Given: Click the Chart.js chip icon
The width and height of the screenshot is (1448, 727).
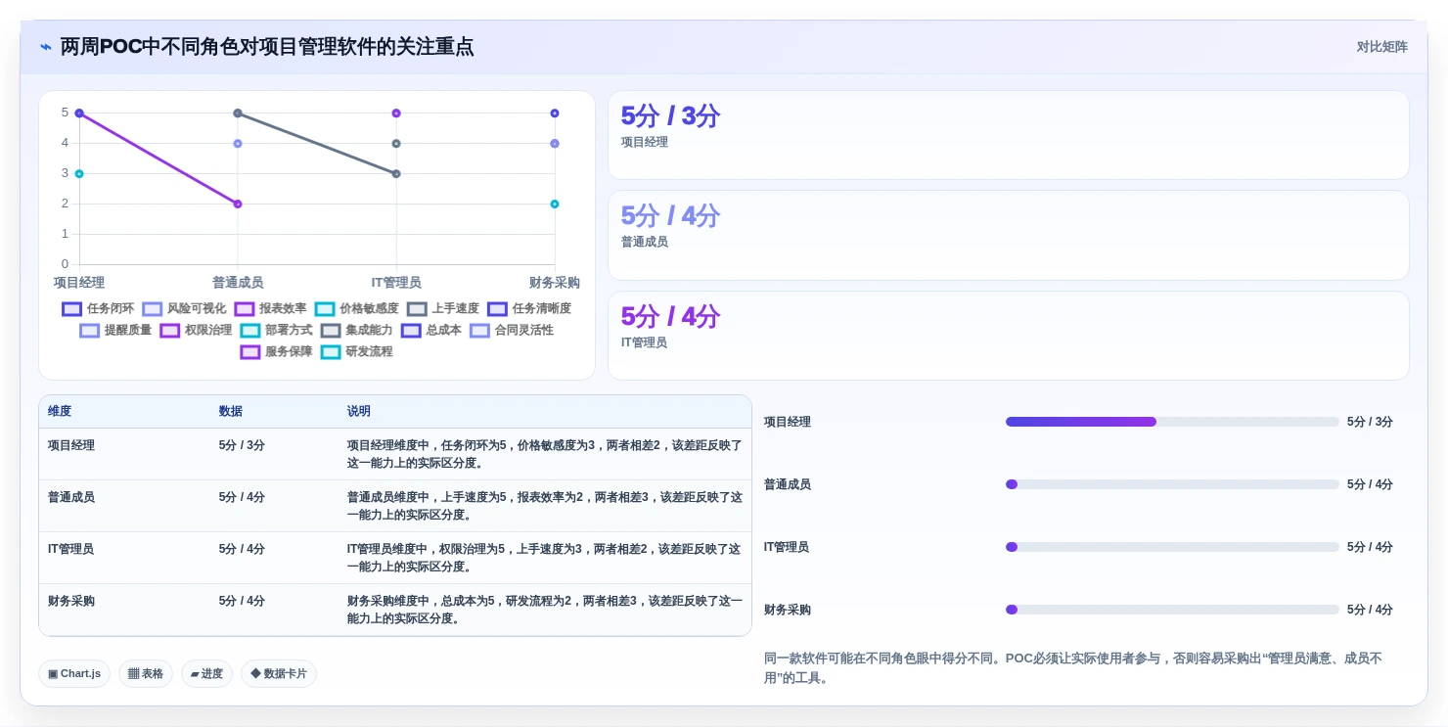Looking at the screenshot, I should [x=53, y=674].
